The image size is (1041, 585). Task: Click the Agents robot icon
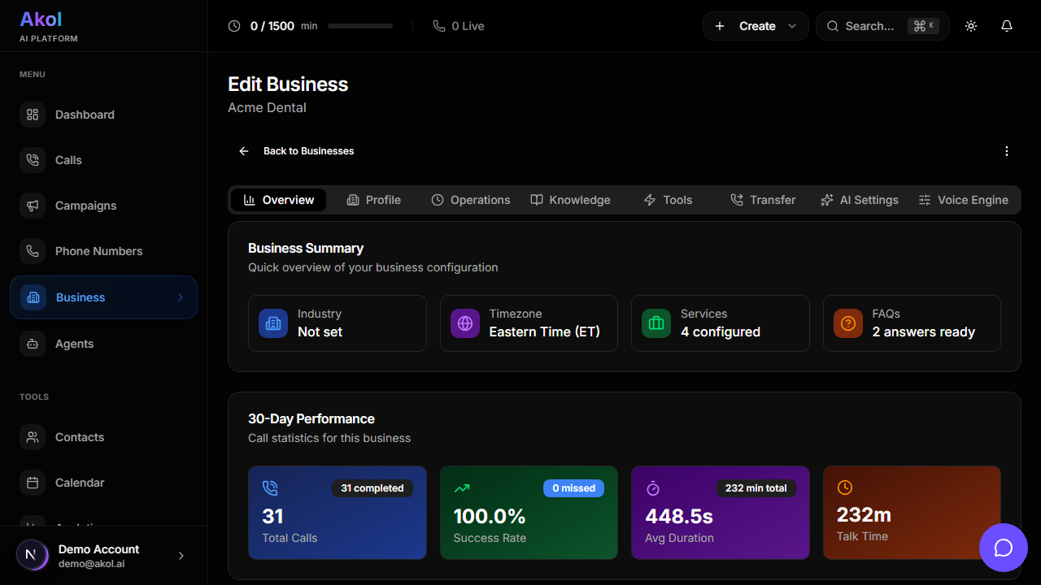[x=33, y=344]
